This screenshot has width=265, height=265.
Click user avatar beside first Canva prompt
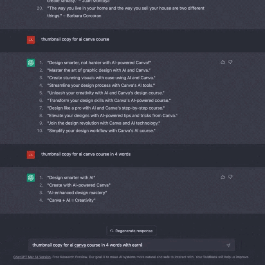point(31,40)
